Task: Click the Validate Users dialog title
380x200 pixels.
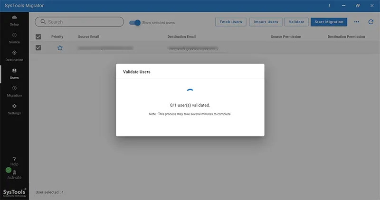Action: click(x=137, y=72)
